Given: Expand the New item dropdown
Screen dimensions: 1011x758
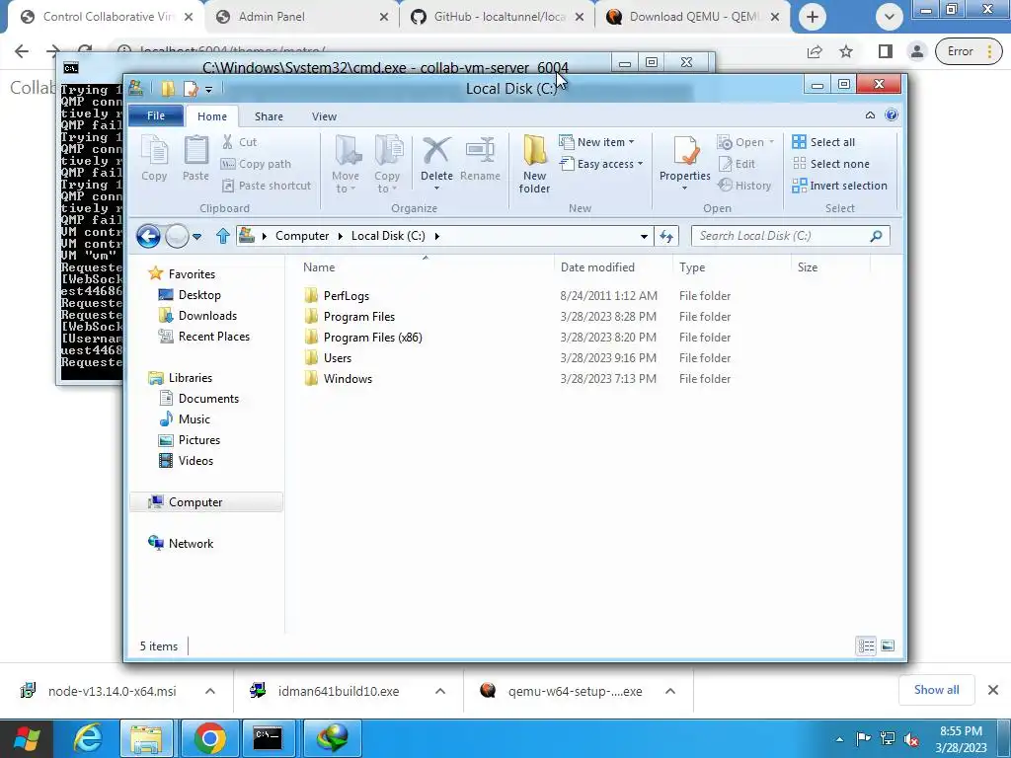Looking at the screenshot, I should coord(596,142).
